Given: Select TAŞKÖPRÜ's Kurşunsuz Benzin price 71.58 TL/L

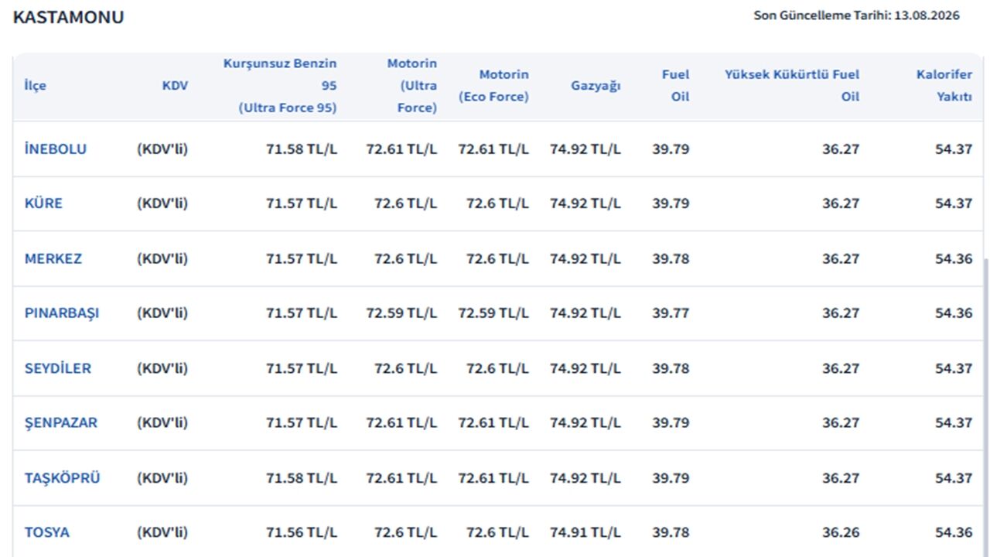Looking at the screenshot, I should pyautogui.click(x=302, y=478).
